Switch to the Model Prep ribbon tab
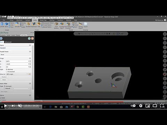 (43, 20)
